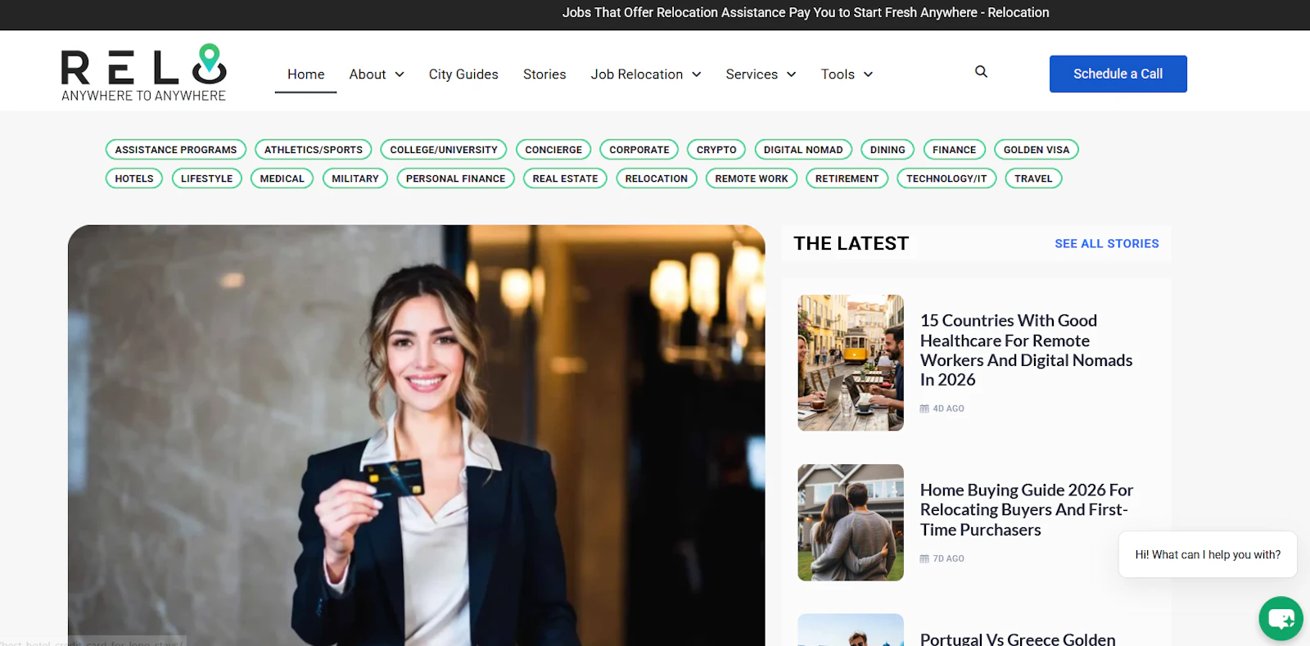Click 'THE LATEST' section heading
1310x646 pixels.
851,244
